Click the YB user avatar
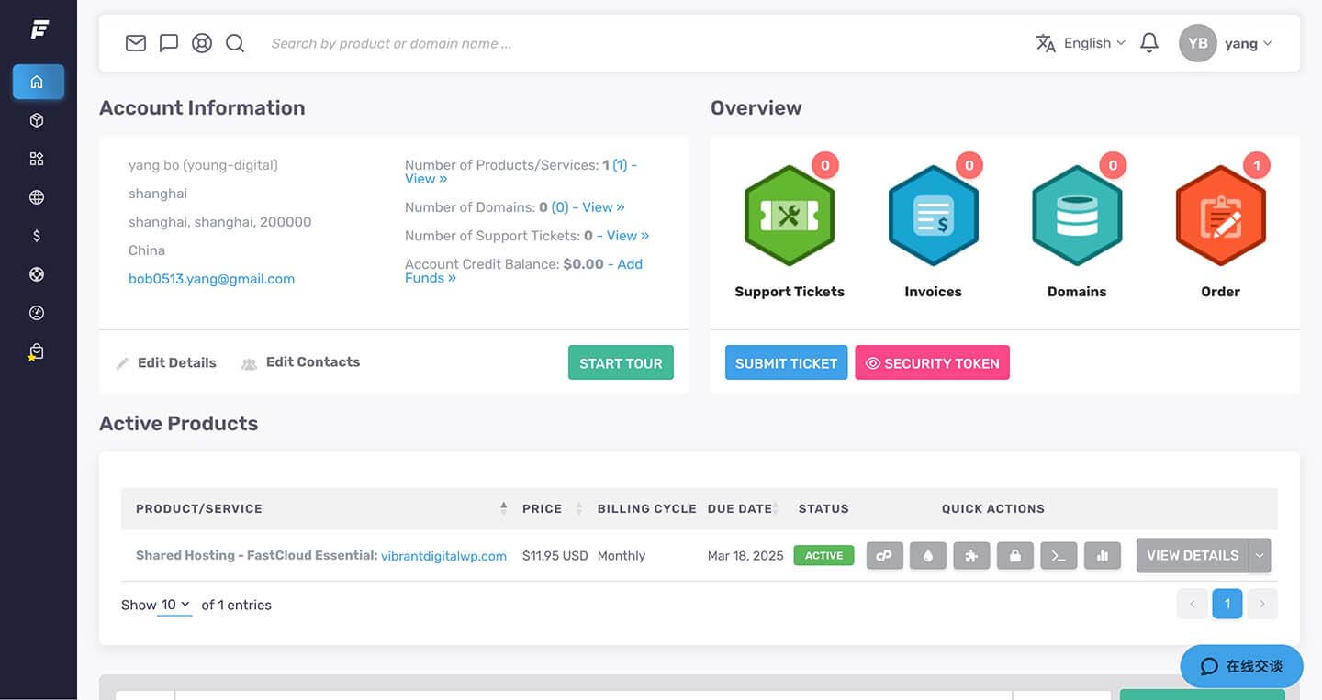Screen dimensions: 1322x700 coord(1198,43)
